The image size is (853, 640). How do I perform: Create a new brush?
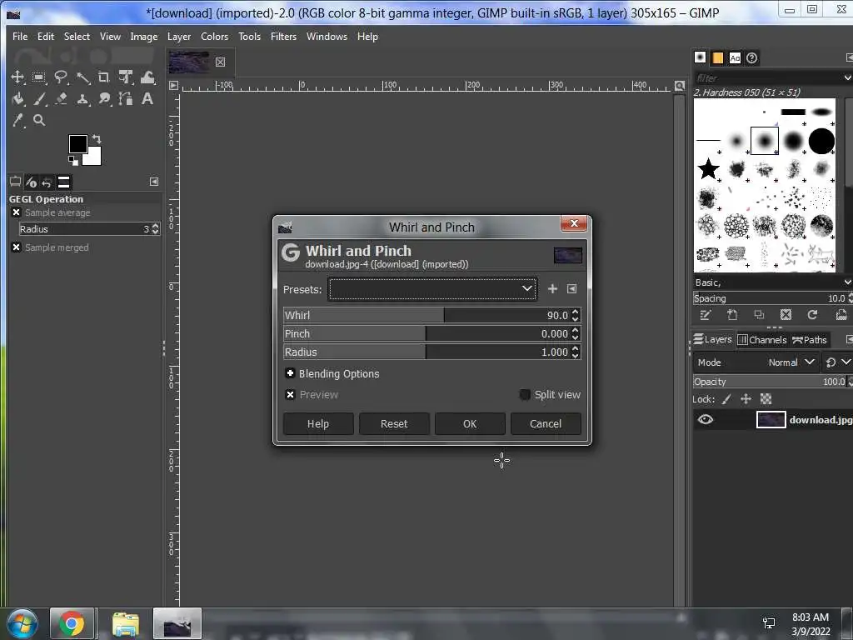click(x=732, y=315)
